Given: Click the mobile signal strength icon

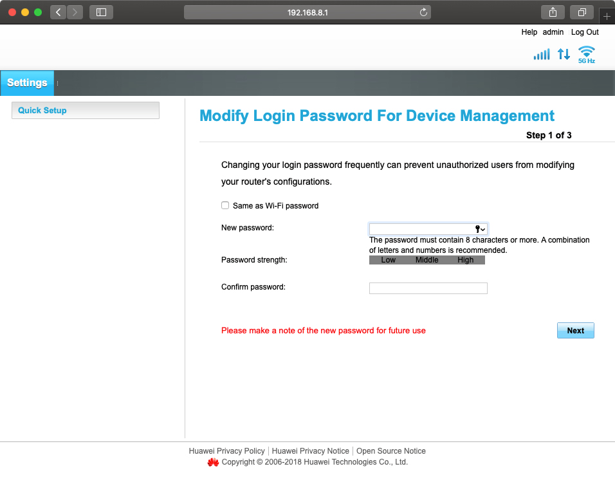Looking at the screenshot, I should 542,55.
